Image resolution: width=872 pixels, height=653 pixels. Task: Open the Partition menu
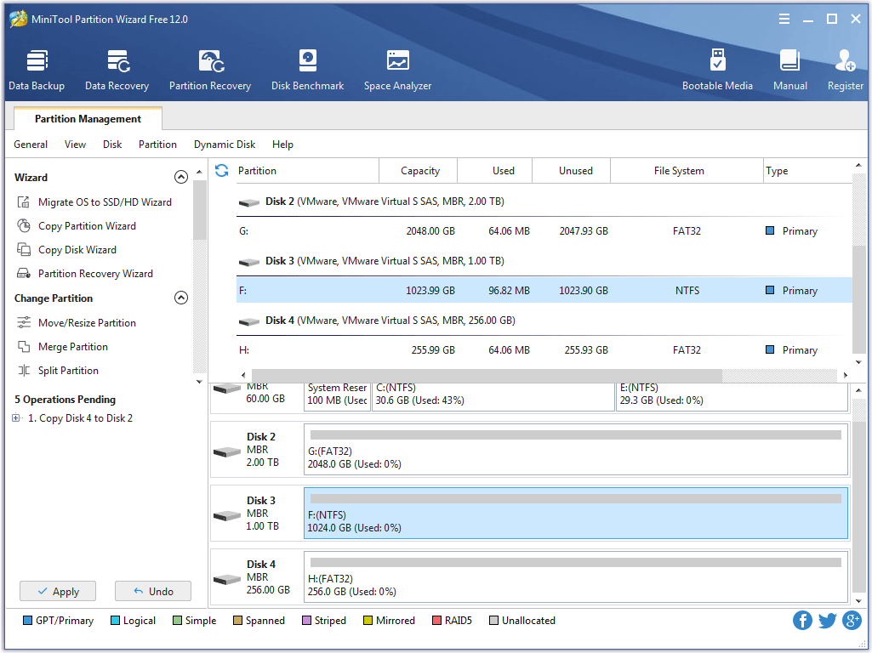[157, 145]
